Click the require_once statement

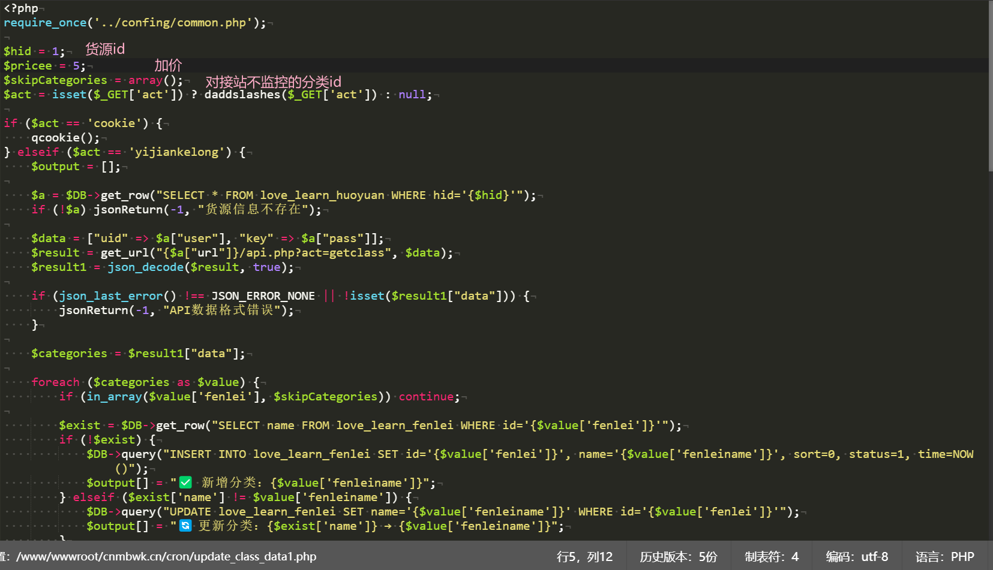click(x=45, y=23)
